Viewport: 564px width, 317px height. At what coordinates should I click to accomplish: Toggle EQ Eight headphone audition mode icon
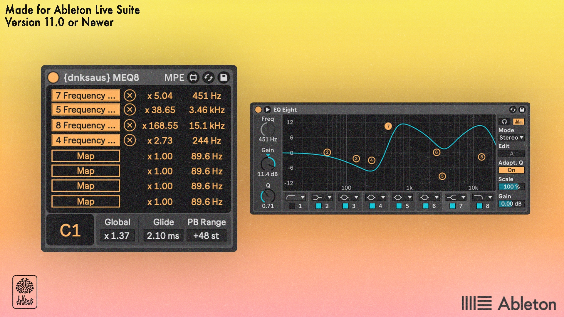[x=504, y=122]
